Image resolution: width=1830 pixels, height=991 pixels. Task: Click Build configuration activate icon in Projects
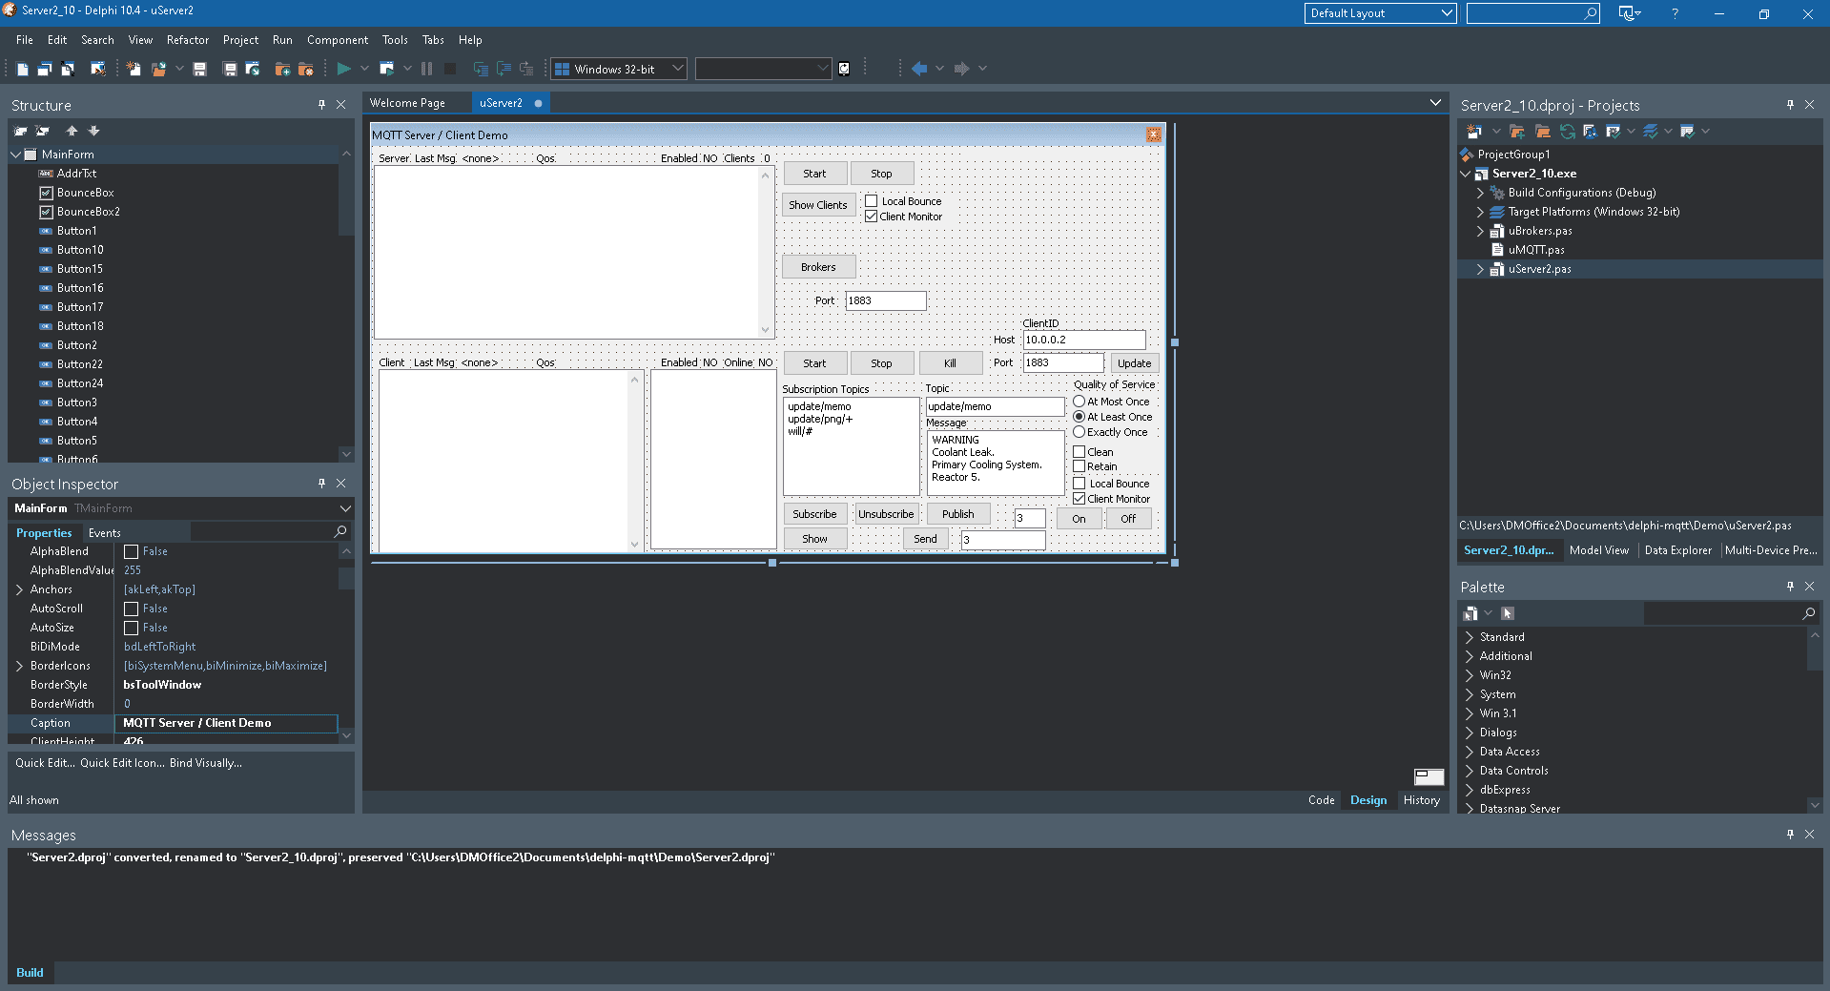[x=1613, y=132]
